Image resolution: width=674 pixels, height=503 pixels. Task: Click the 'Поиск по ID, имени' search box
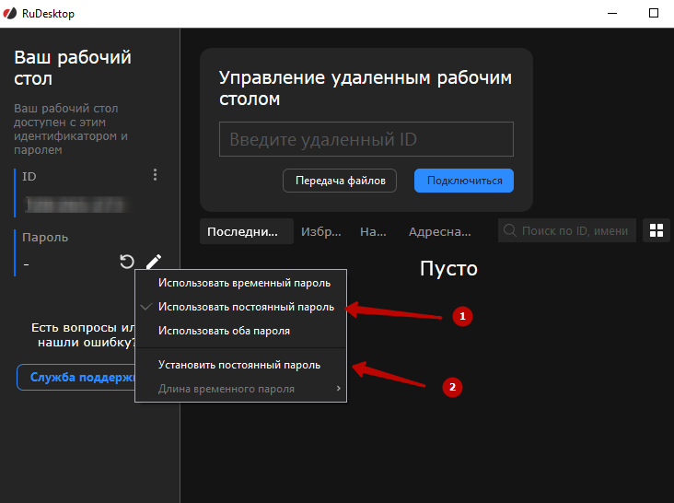click(x=567, y=230)
